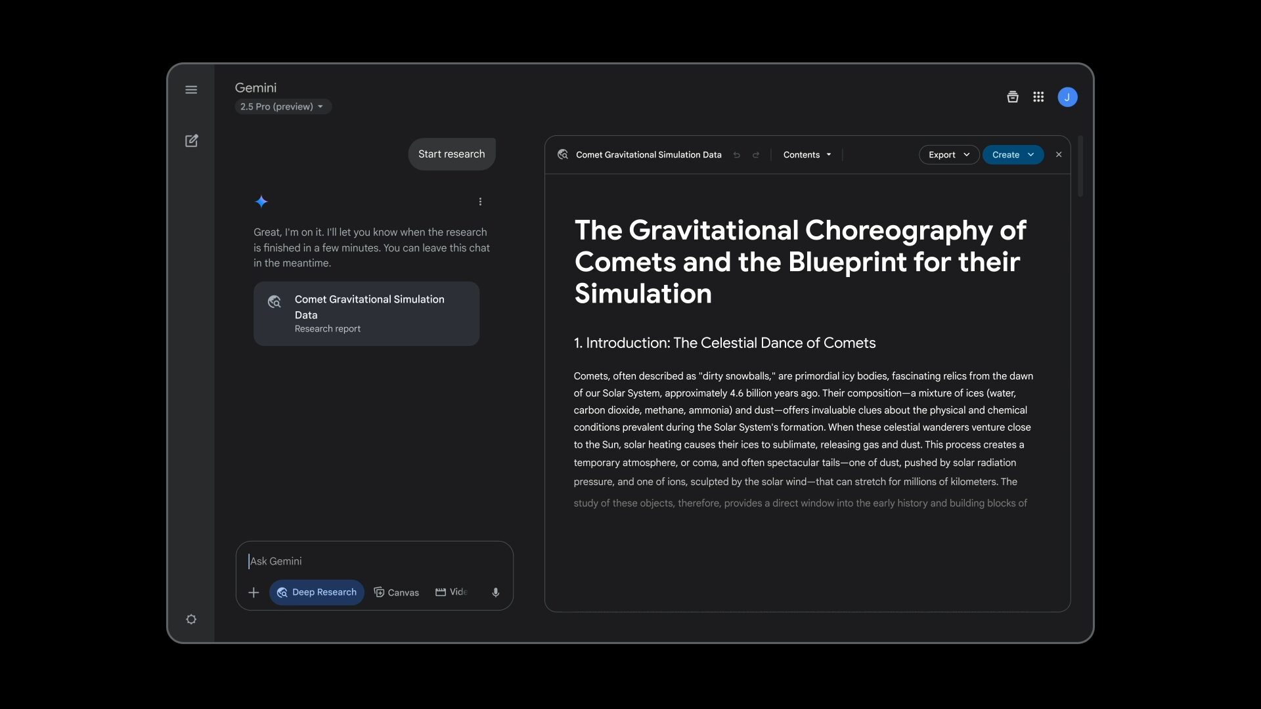Click the Start research message bubble

pos(452,154)
